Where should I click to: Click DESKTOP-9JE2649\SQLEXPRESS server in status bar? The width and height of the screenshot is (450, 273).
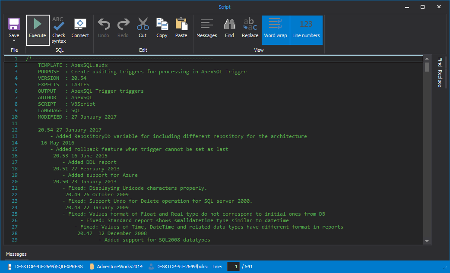click(49, 267)
